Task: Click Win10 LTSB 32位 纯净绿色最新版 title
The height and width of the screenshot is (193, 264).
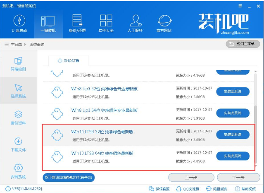Action: pos(102,132)
